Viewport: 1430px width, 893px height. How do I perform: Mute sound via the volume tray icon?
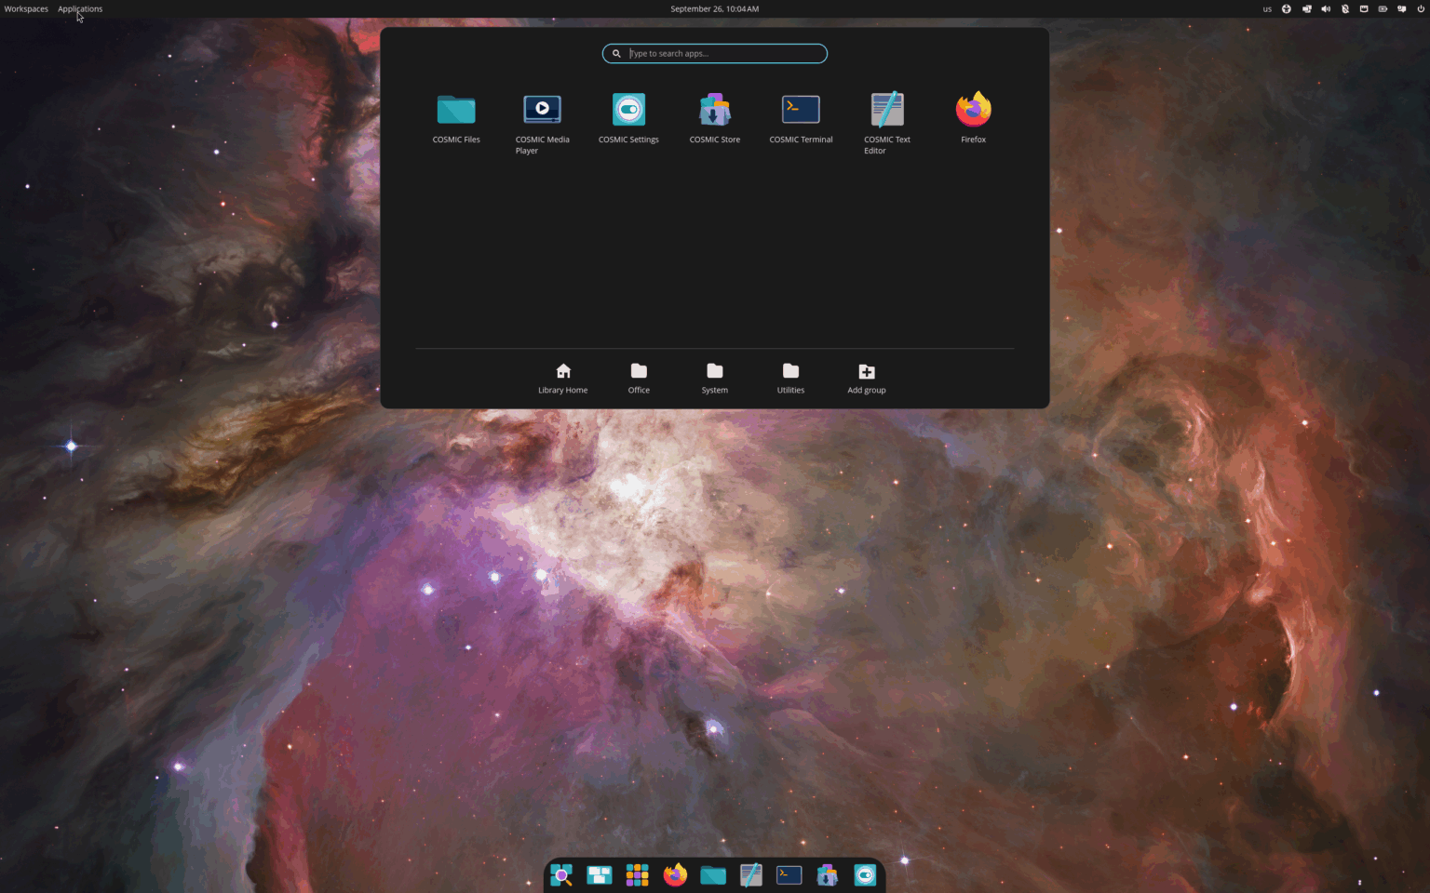[1326, 8]
